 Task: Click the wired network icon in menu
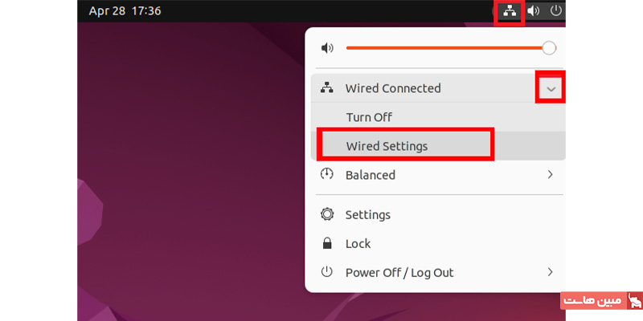tap(327, 88)
